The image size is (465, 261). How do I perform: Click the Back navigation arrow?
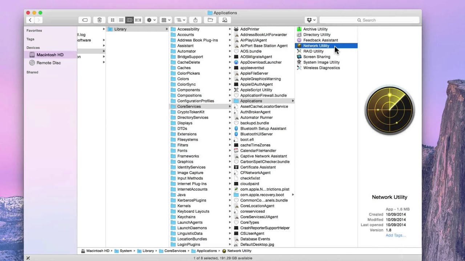30,20
